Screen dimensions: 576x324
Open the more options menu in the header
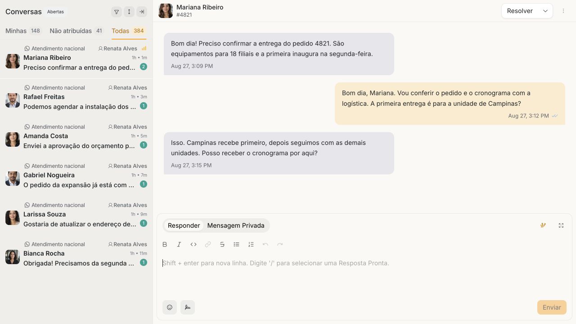coord(563,11)
